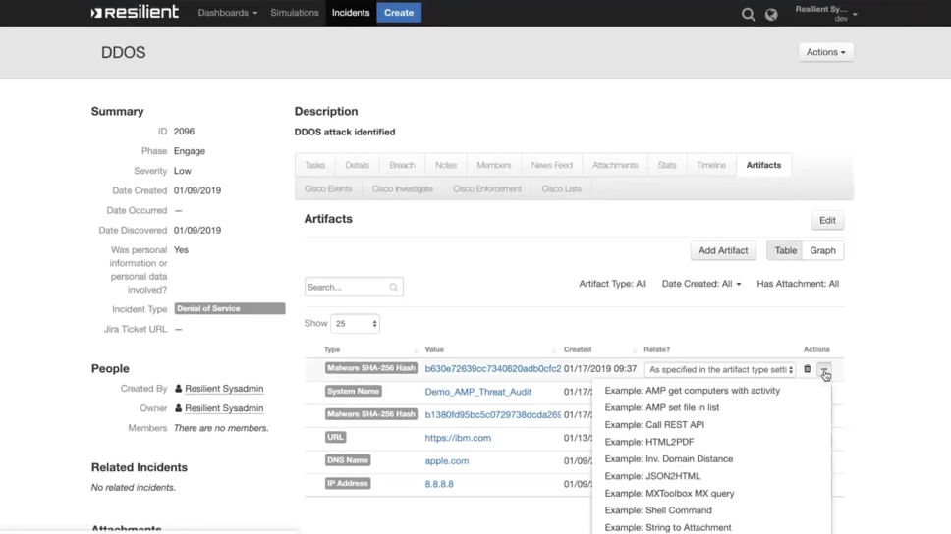951x534 pixels.
Task: Open the apple.com artifact link
Action: [x=446, y=460]
